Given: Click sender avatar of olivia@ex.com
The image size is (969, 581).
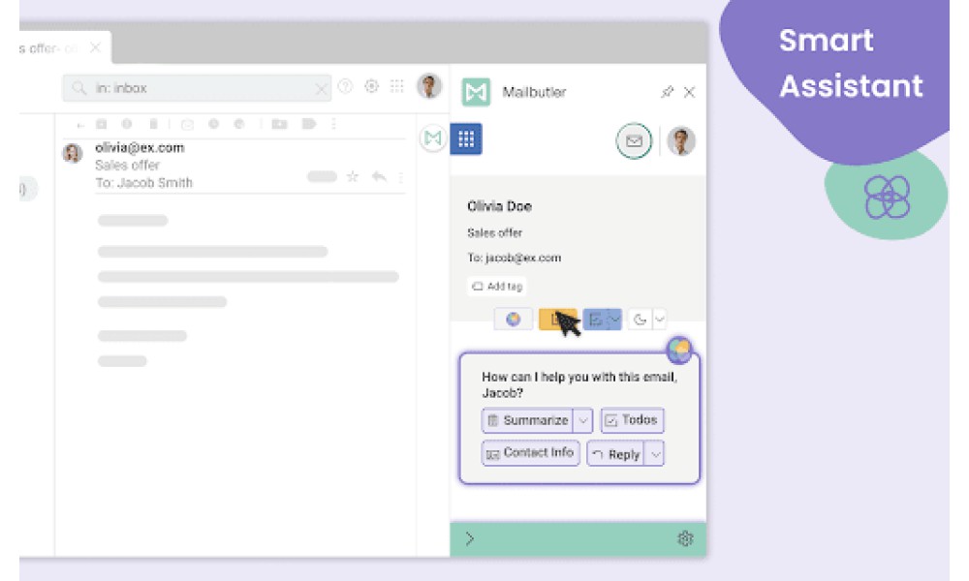Looking at the screenshot, I should 73,152.
